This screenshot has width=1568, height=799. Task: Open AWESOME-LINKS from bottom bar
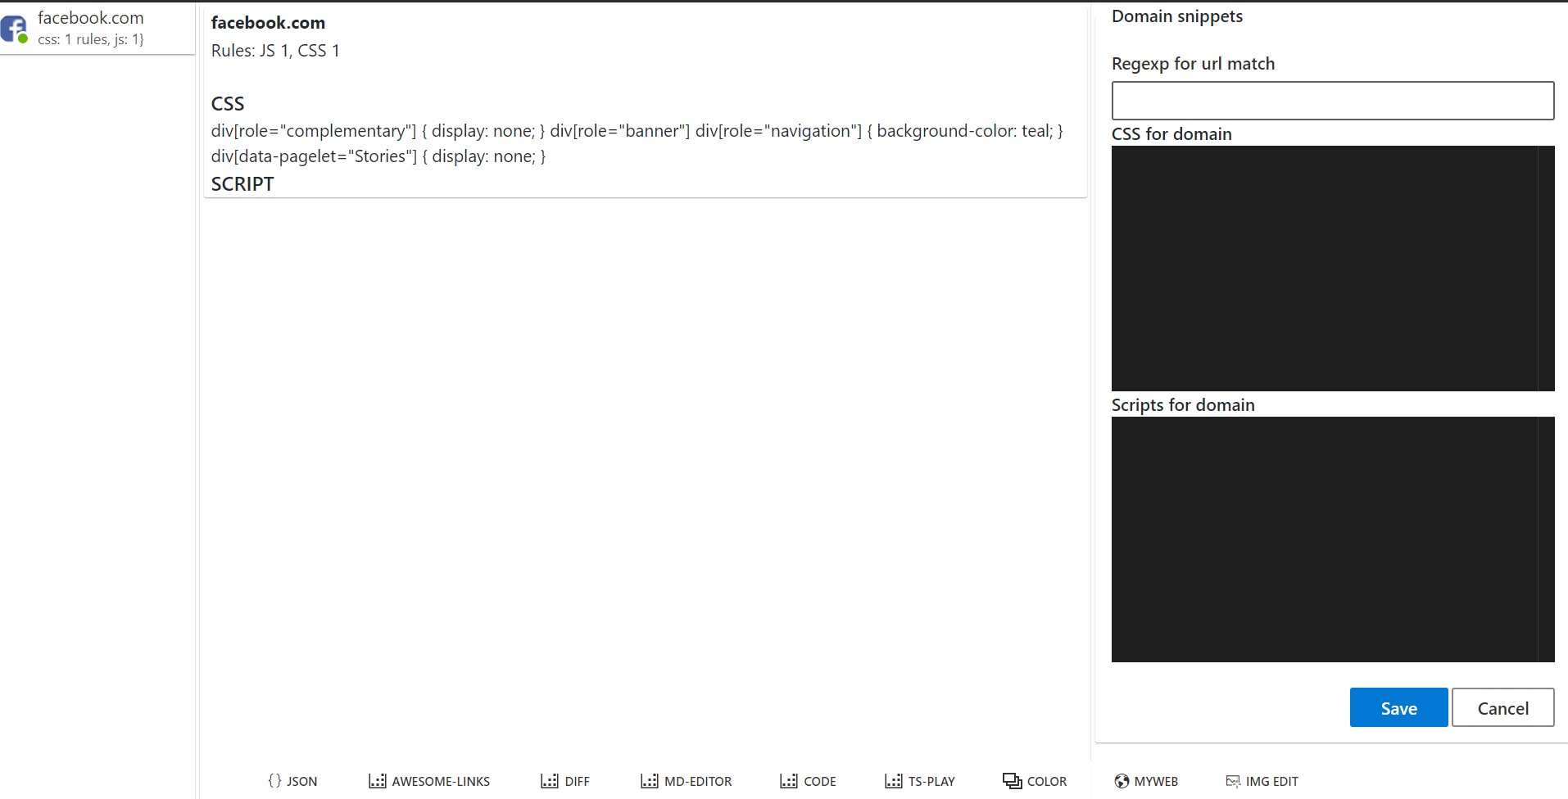coord(429,781)
